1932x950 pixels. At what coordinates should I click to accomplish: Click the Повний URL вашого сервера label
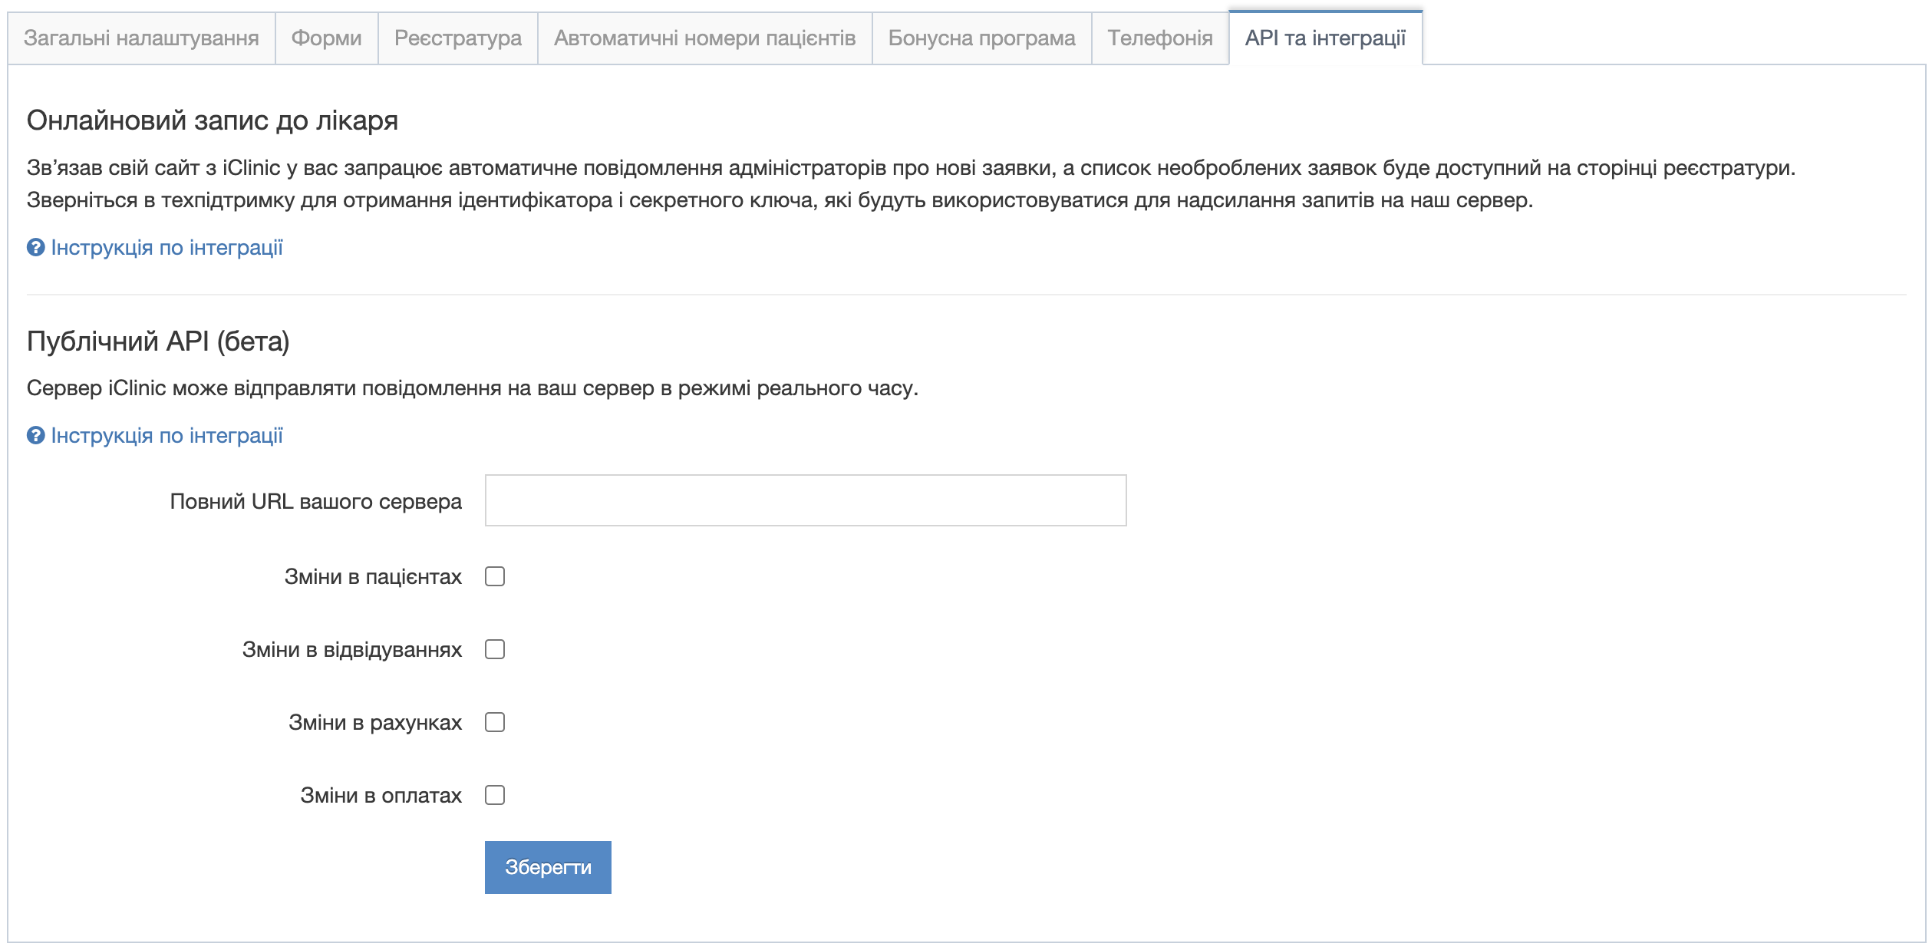click(315, 501)
